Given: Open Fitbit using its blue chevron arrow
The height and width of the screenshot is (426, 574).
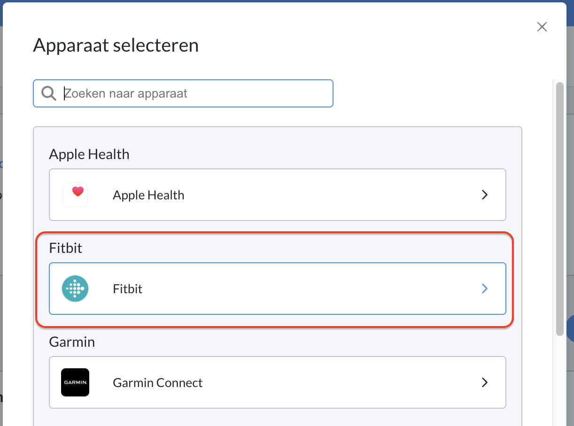Looking at the screenshot, I should click(485, 289).
